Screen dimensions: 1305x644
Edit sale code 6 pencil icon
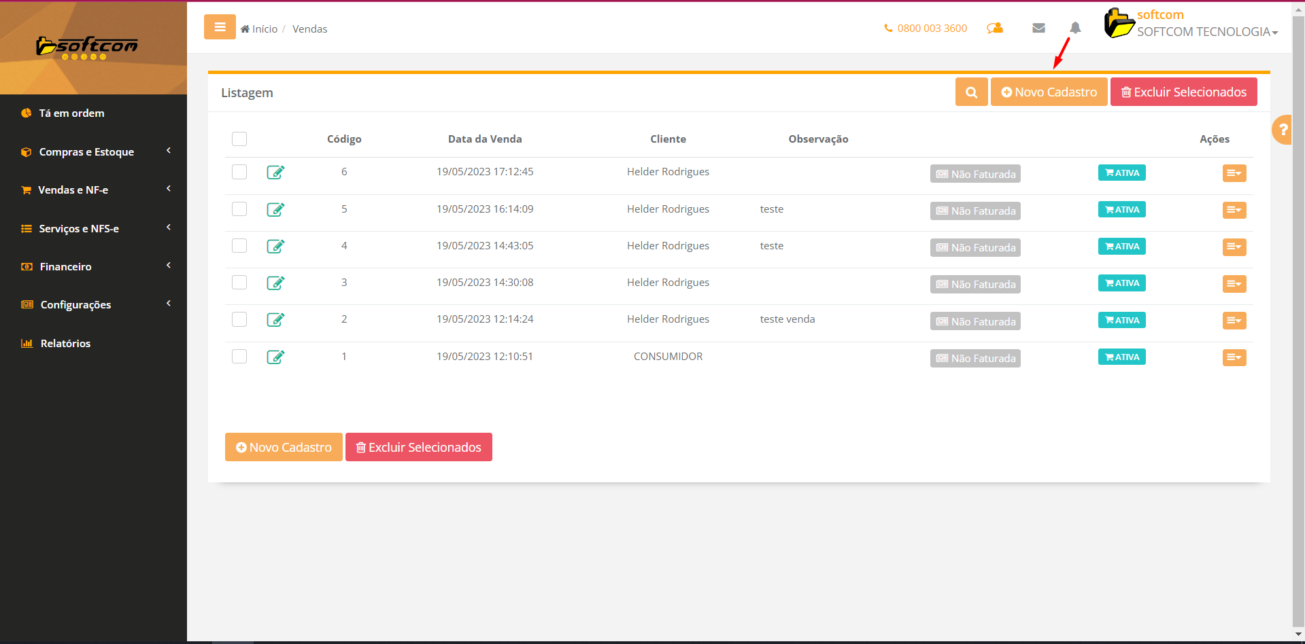tap(275, 172)
